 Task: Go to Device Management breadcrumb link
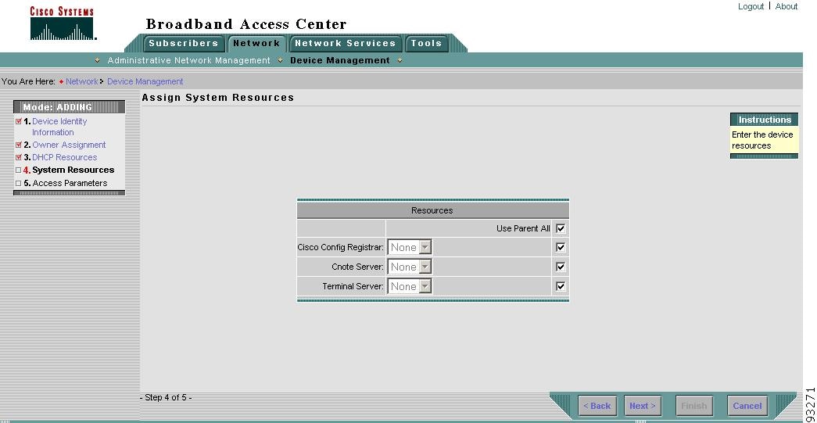[x=145, y=82]
